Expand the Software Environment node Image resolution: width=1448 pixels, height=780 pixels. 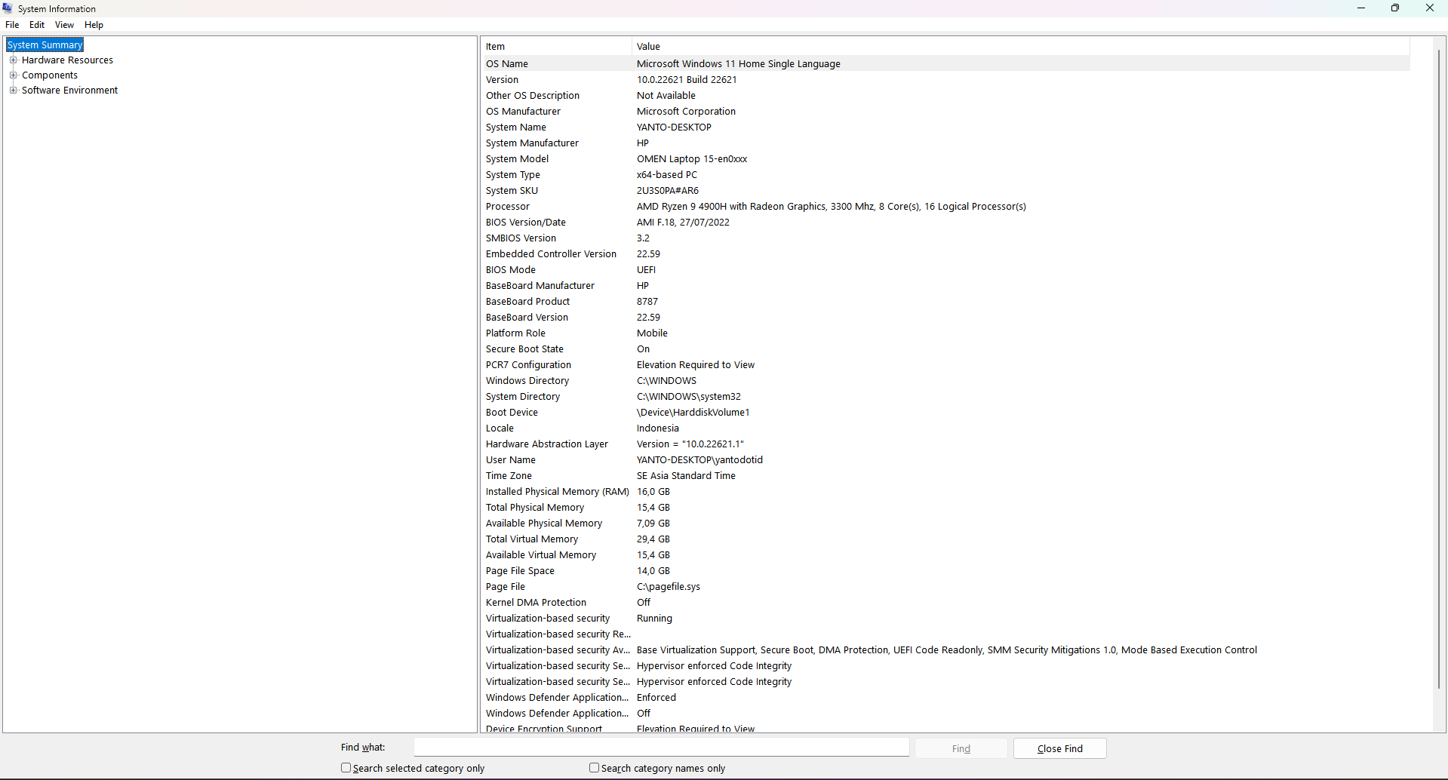13,90
